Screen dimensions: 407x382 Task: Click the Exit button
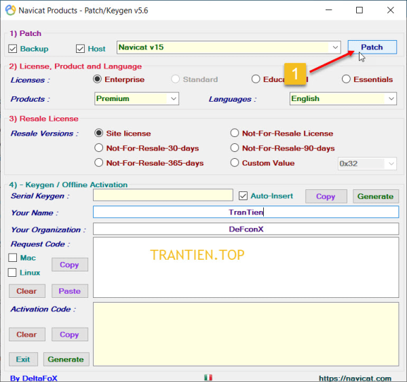[x=23, y=360]
